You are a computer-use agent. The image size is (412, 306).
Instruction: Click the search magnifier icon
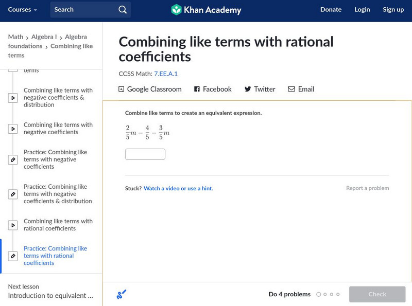coord(122,10)
